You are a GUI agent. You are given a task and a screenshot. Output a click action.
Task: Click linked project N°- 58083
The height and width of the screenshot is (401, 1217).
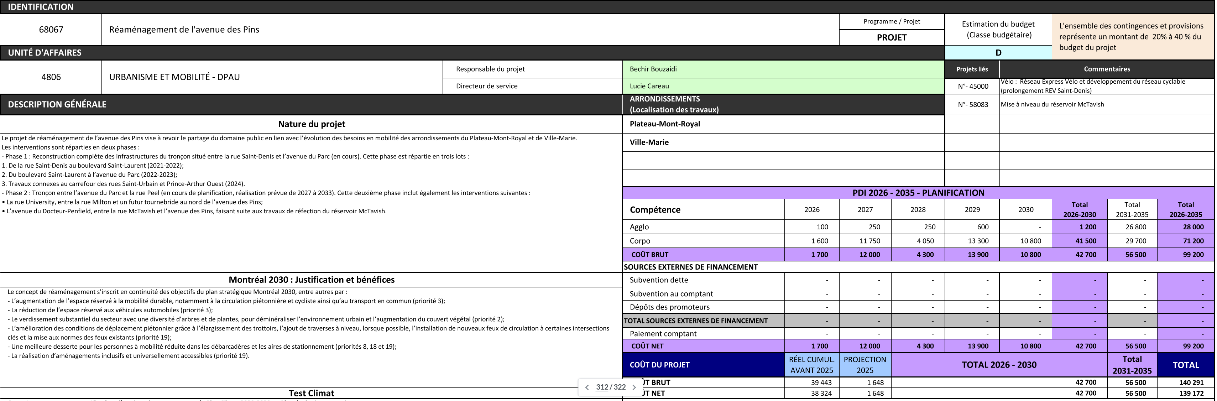click(x=972, y=105)
